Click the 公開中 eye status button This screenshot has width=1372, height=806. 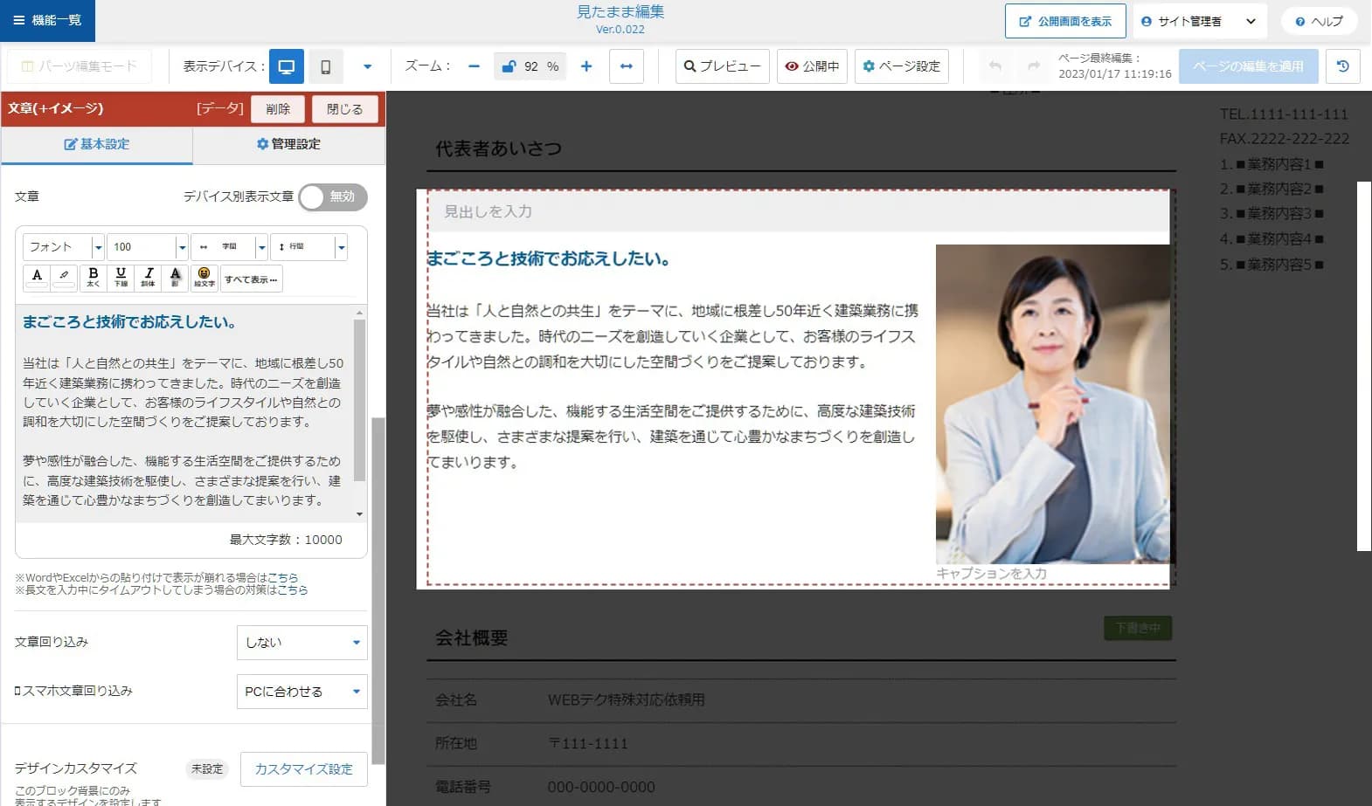click(812, 66)
